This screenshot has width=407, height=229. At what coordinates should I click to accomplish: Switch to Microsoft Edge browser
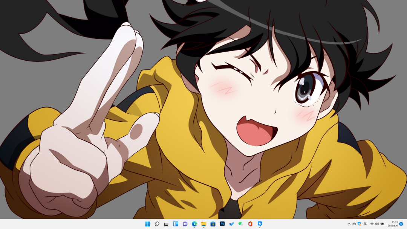pyautogui.click(x=194, y=224)
